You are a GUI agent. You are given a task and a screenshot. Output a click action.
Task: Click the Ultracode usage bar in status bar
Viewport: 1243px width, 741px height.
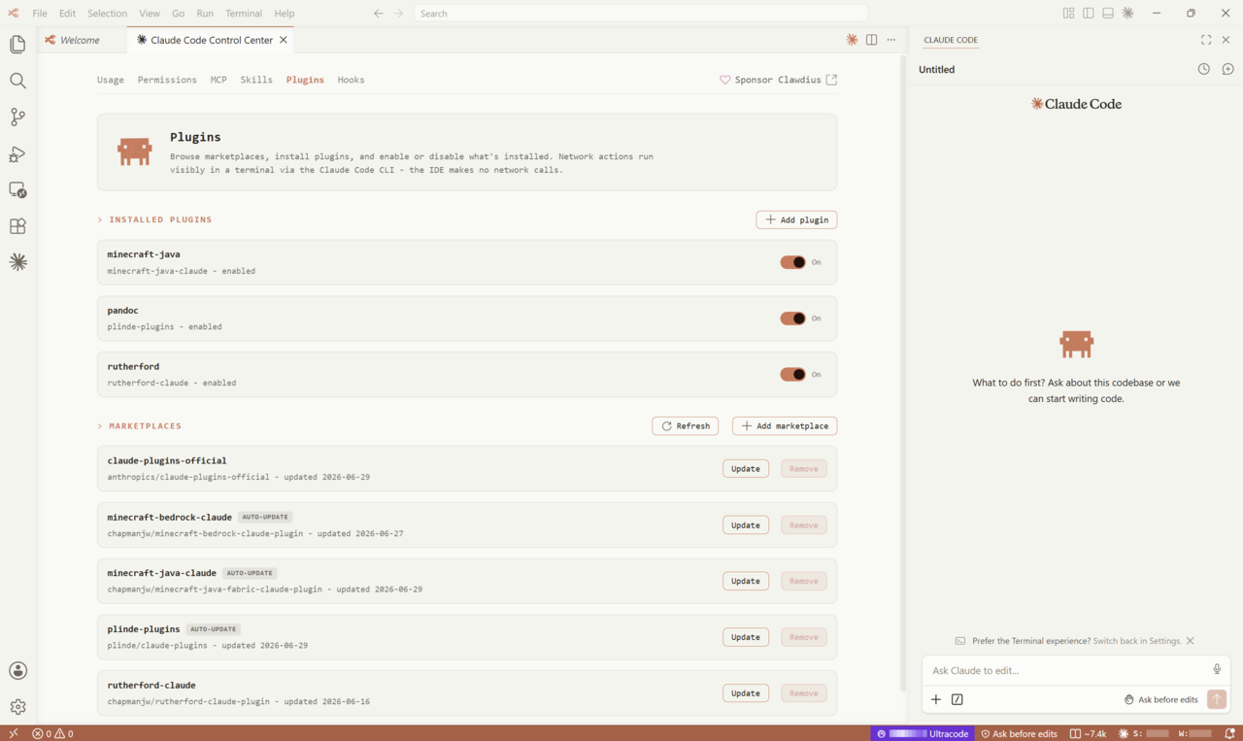(924, 733)
